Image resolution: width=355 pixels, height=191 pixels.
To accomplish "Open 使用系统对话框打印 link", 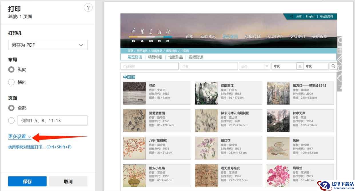I will pyautogui.click(x=40, y=147).
